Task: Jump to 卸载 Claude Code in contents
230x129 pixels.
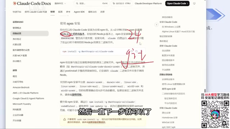Action: pyautogui.click(x=168, y=108)
